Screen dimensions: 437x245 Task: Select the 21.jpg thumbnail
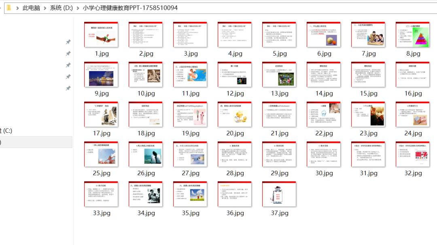coord(279,114)
